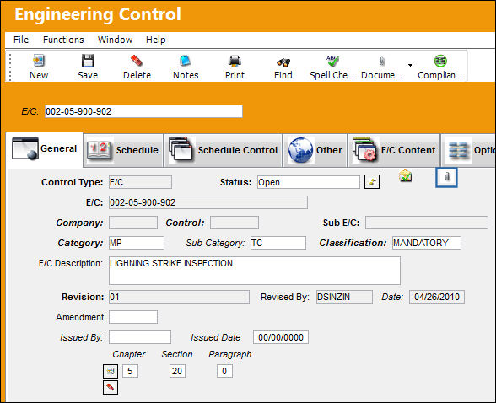This screenshot has height=403, width=496.
Task: Click the Issued Date field 00/00/0000
Action: click(281, 337)
